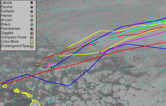The image size is (166, 106).
Task: Click the Lakota label in legend
Action: coord(6,2)
